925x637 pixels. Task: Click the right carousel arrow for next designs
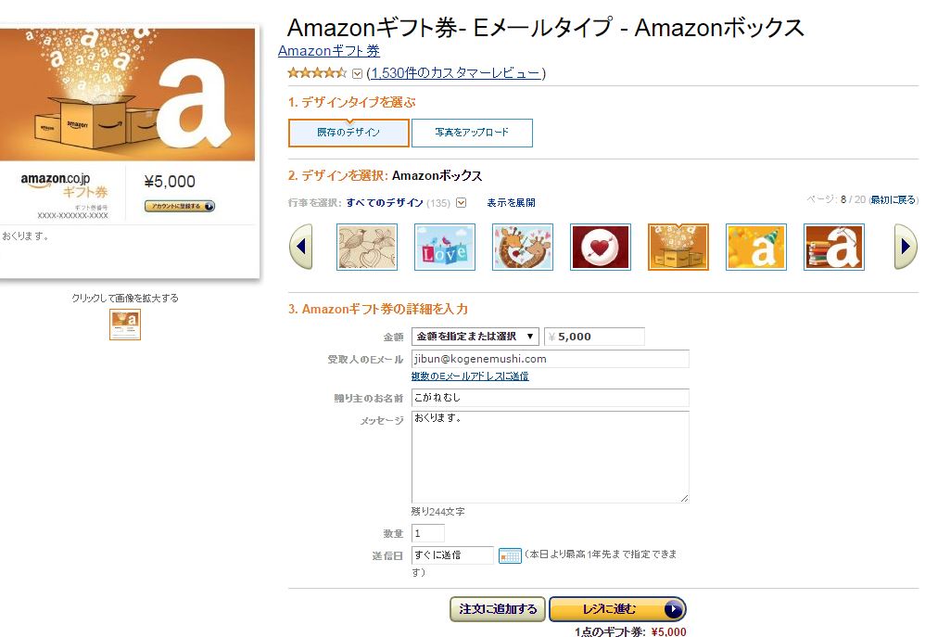click(906, 247)
